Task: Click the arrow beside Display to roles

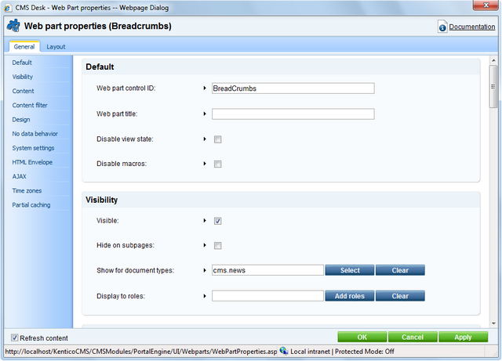Action: (205, 296)
